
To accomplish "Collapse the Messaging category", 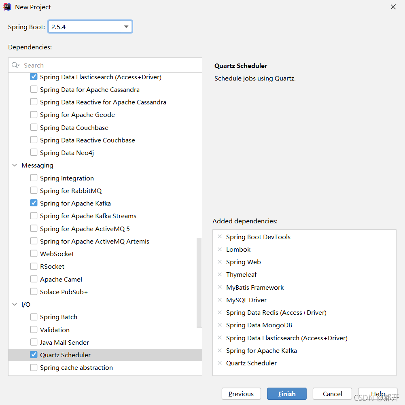I will (15, 165).
